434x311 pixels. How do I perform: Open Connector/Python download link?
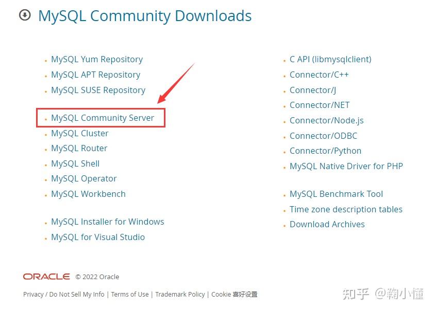coord(326,151)
